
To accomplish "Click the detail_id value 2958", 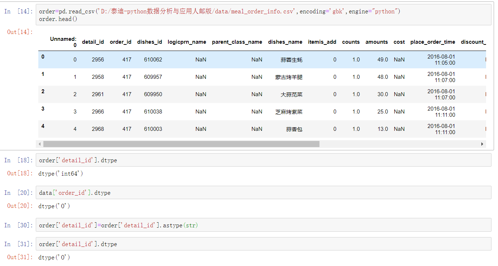I will 98,77.
